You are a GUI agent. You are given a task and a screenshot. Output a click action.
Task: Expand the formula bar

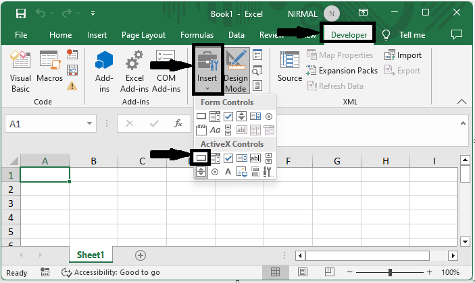463,123
